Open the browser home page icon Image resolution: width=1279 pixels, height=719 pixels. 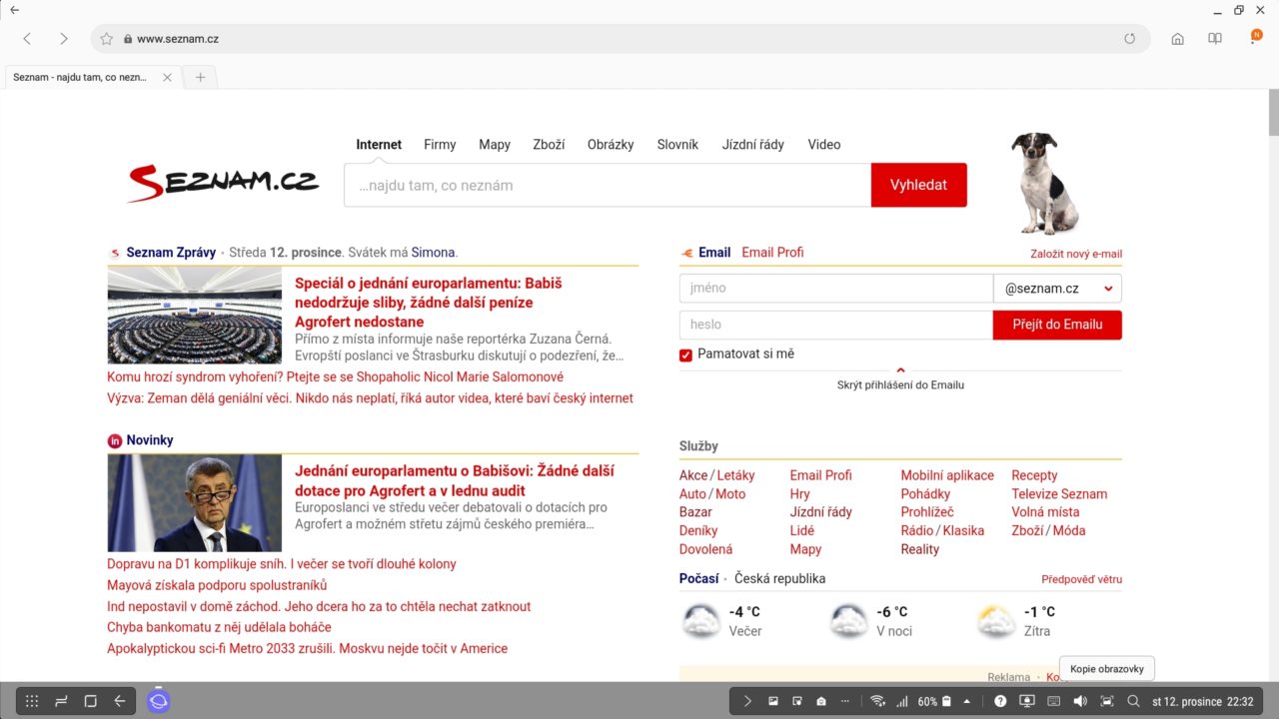coord(1177,39)
